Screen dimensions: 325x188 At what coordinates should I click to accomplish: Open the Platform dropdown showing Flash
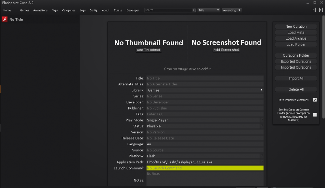(x=205, y=156)
